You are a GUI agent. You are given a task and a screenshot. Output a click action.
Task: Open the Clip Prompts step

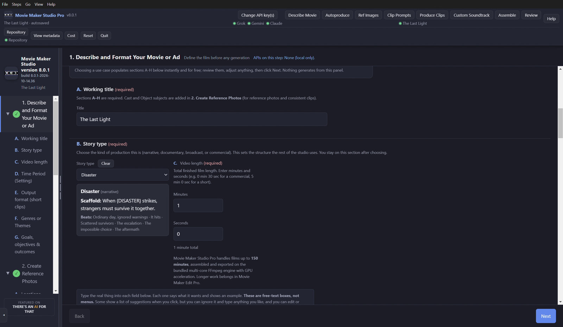(x=399, y=15)
